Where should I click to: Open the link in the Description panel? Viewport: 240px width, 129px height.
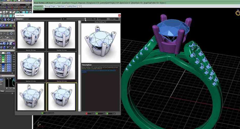click(x=99, y=71)
